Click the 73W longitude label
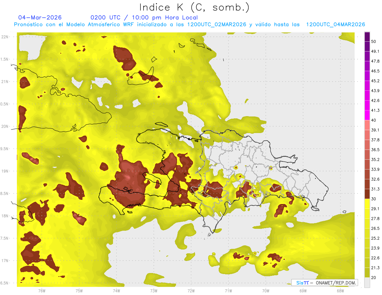The height and width of the screenshot is (295, 382). 154,291
